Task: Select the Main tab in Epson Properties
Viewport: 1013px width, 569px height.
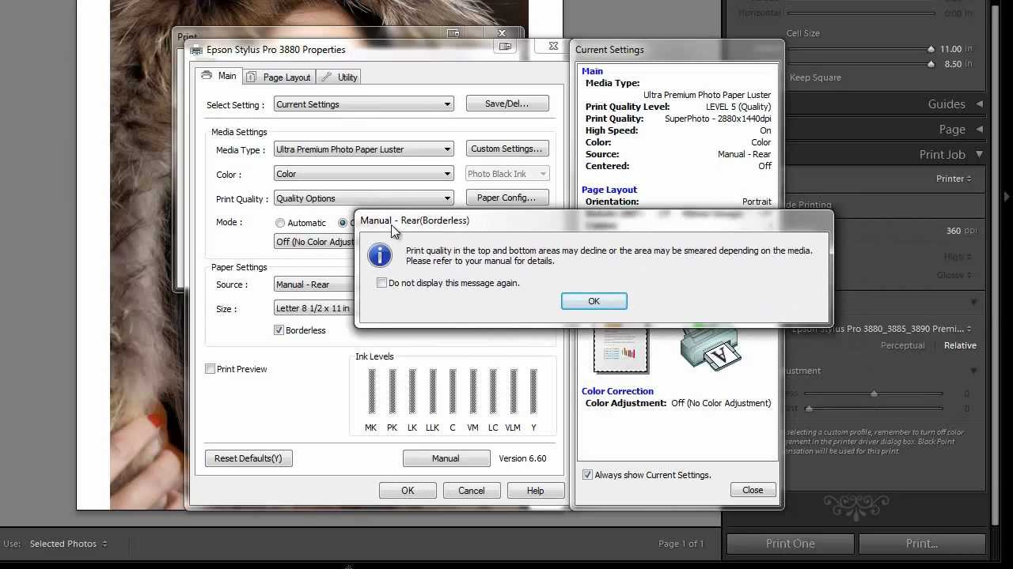Action: point(219,76)
